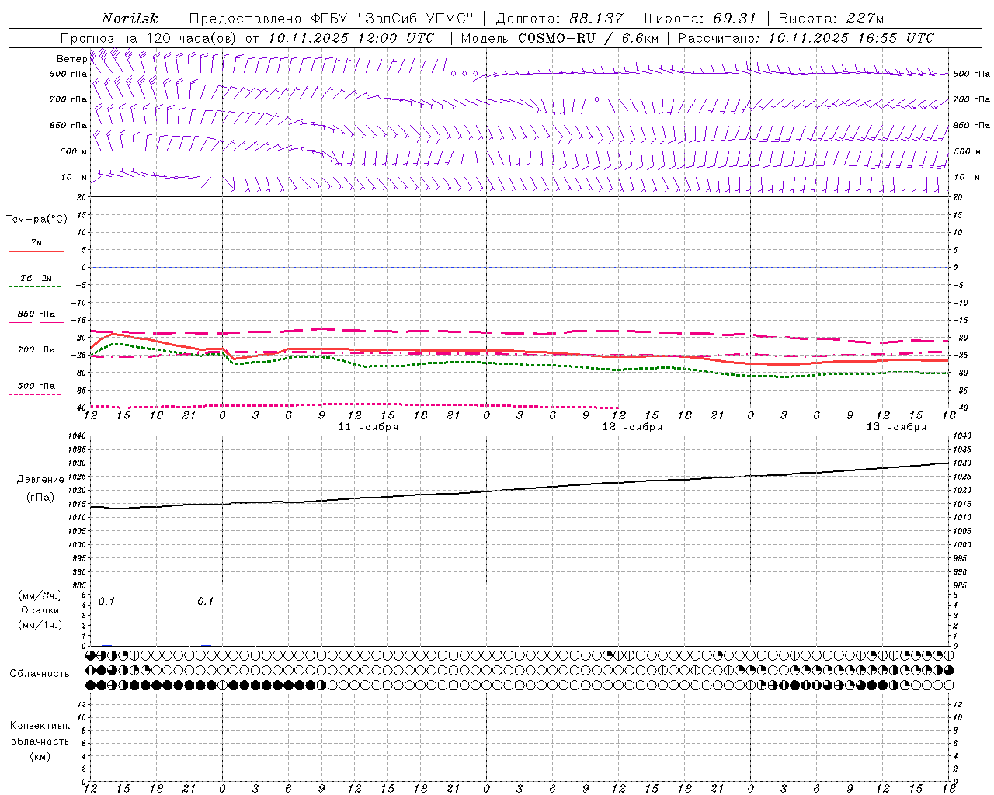Click the "Предоставлено ФГБУ ЗапСиб УГМС" provider text
The height and width of the screenshot is (795, 994).
point(331,19)
